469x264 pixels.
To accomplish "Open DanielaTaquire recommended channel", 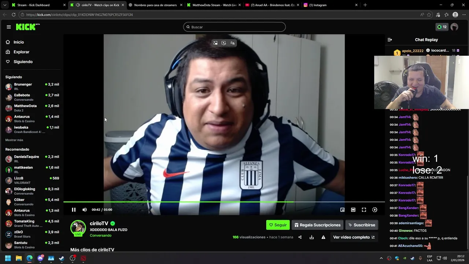I will tap(32, 159).
